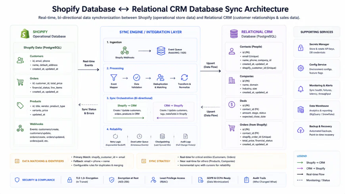345x194 pixels.
Task: Click the "1. Ingestion" section label
Action: tap(114, 42)
